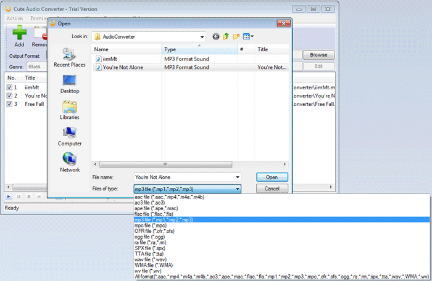Click the Edit button in main window
Viewport: 432px width, 281px height.
318,67
